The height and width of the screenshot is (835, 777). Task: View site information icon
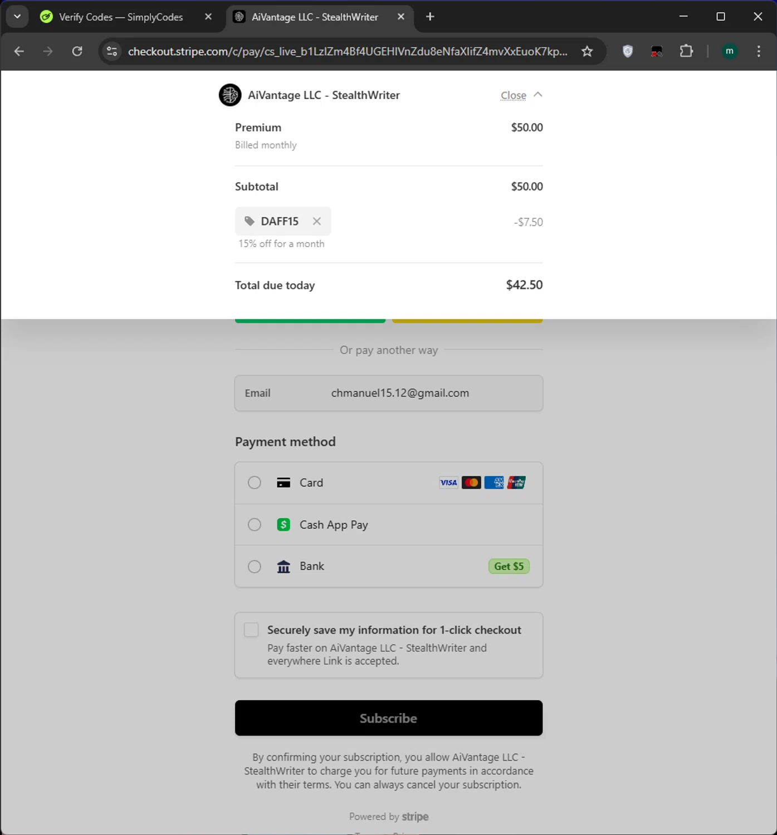pyautogui.click(x=112, y=51)
